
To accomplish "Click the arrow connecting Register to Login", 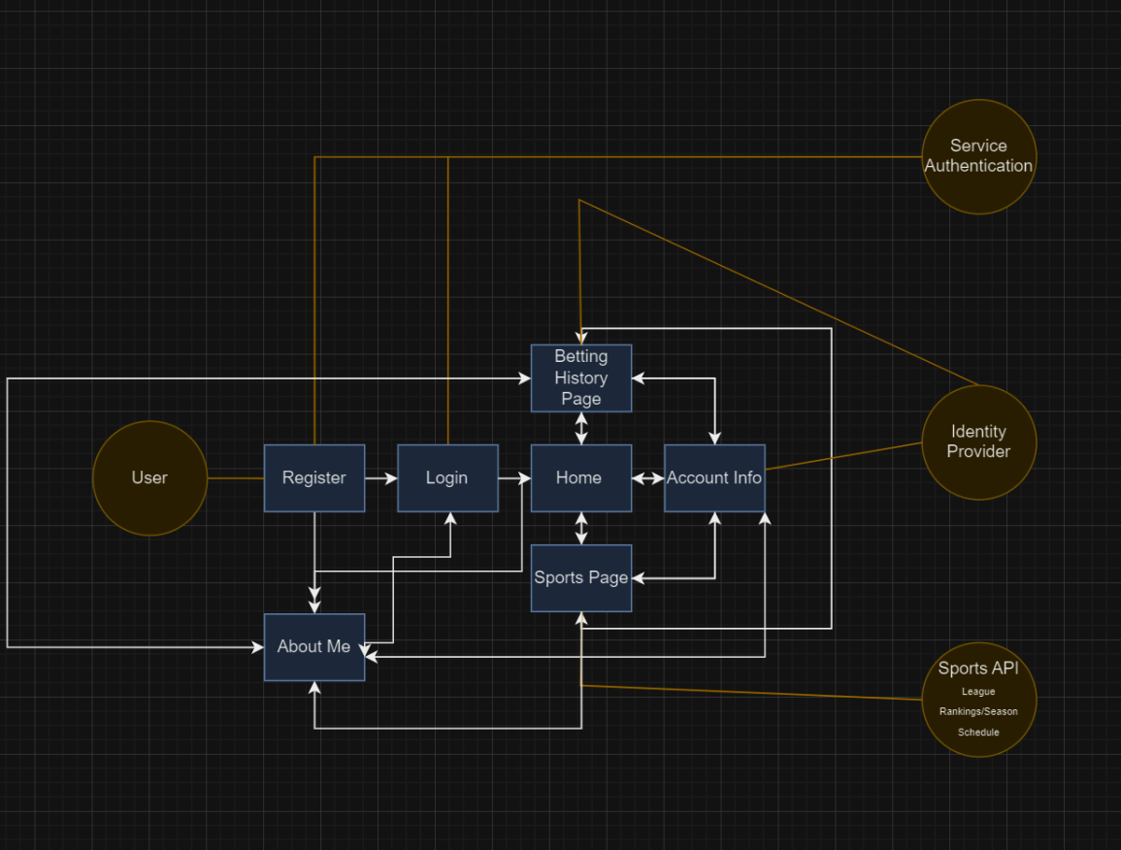I will click(x=380, y=477).
